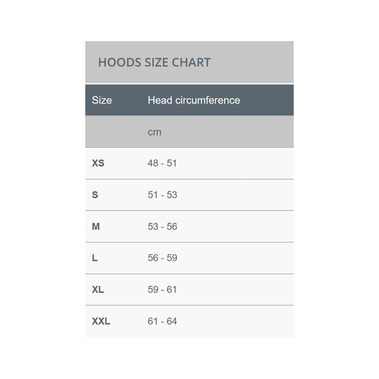Select the Size column header
Screen dimensions: 379x379
(x=102, y=100)
